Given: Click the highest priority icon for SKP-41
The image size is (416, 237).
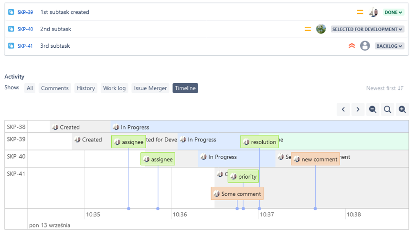Looking at the screenshot, I should 352,46.
